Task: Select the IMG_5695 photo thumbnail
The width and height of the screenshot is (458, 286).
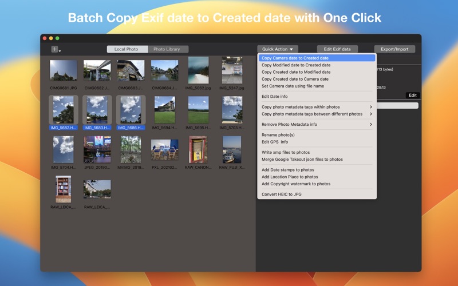Action: point(198,110)
